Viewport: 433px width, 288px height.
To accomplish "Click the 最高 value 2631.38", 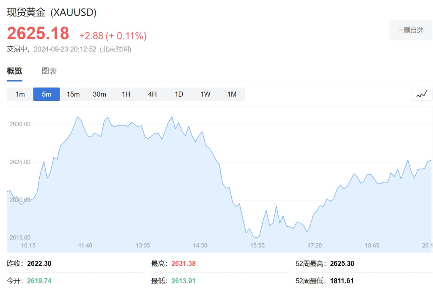I will (184, 264).
